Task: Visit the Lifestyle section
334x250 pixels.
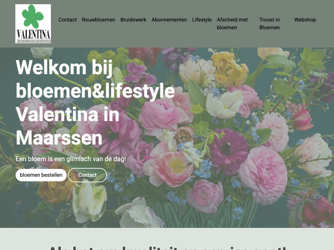Action: point(202,20)
